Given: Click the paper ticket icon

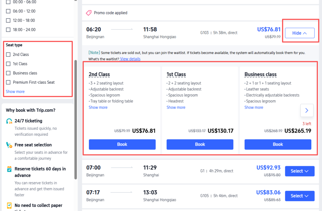Looking at the screenshot, I should 9,206.
